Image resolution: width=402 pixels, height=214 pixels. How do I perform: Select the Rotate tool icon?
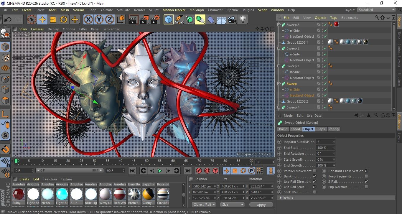64,20
